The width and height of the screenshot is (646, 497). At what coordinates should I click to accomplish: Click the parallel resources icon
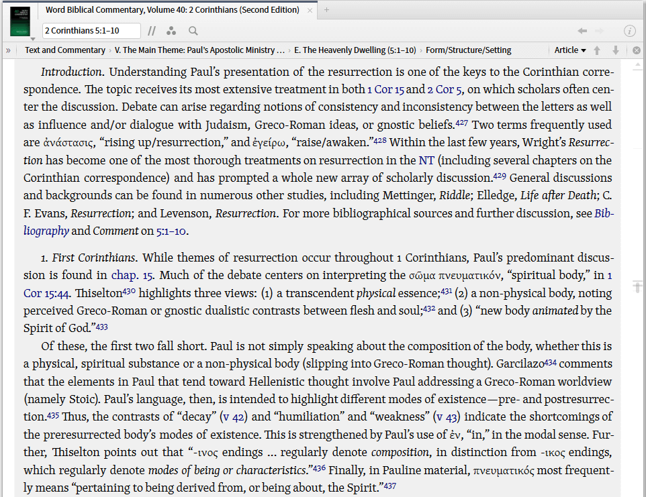[152, 30]
